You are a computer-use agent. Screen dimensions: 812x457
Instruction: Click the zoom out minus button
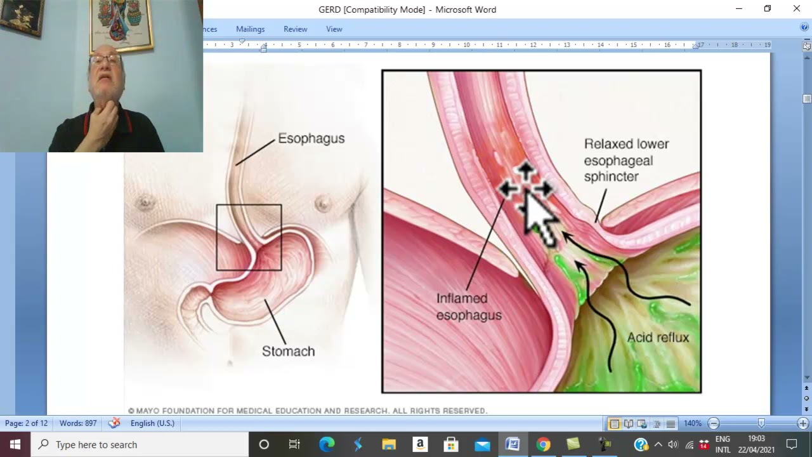714,423
